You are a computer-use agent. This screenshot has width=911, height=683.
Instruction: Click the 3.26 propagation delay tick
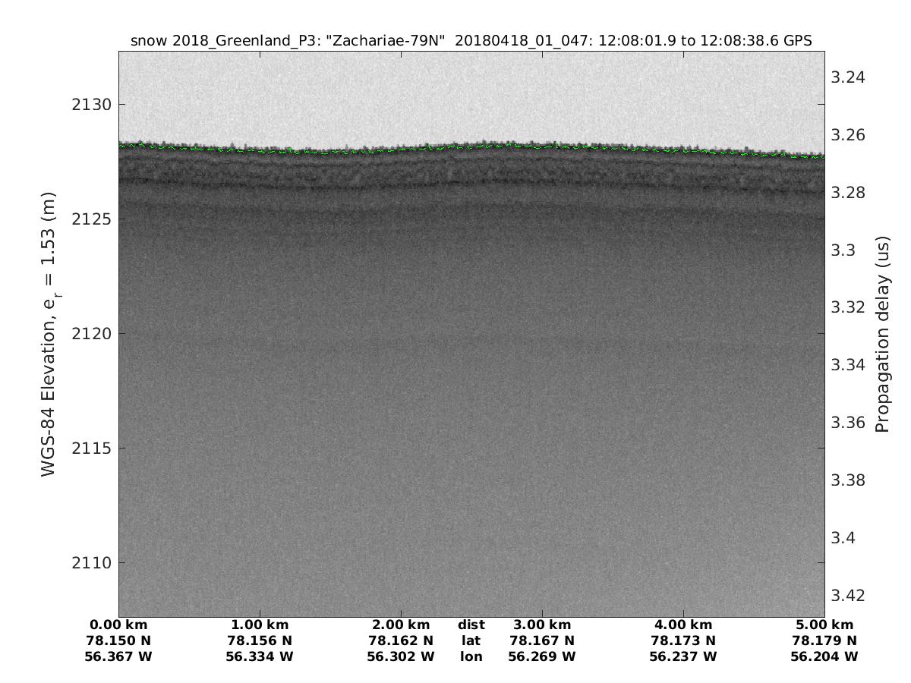849,135
